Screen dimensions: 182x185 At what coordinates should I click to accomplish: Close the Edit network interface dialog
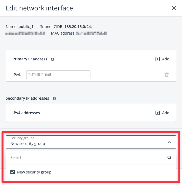(x=174, y=8)
